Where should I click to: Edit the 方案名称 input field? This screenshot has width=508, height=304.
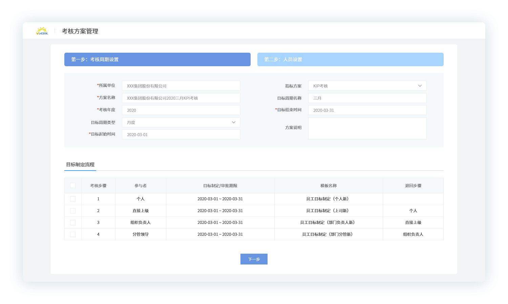coord(181,98)
